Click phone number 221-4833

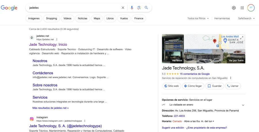click(179, 116)
